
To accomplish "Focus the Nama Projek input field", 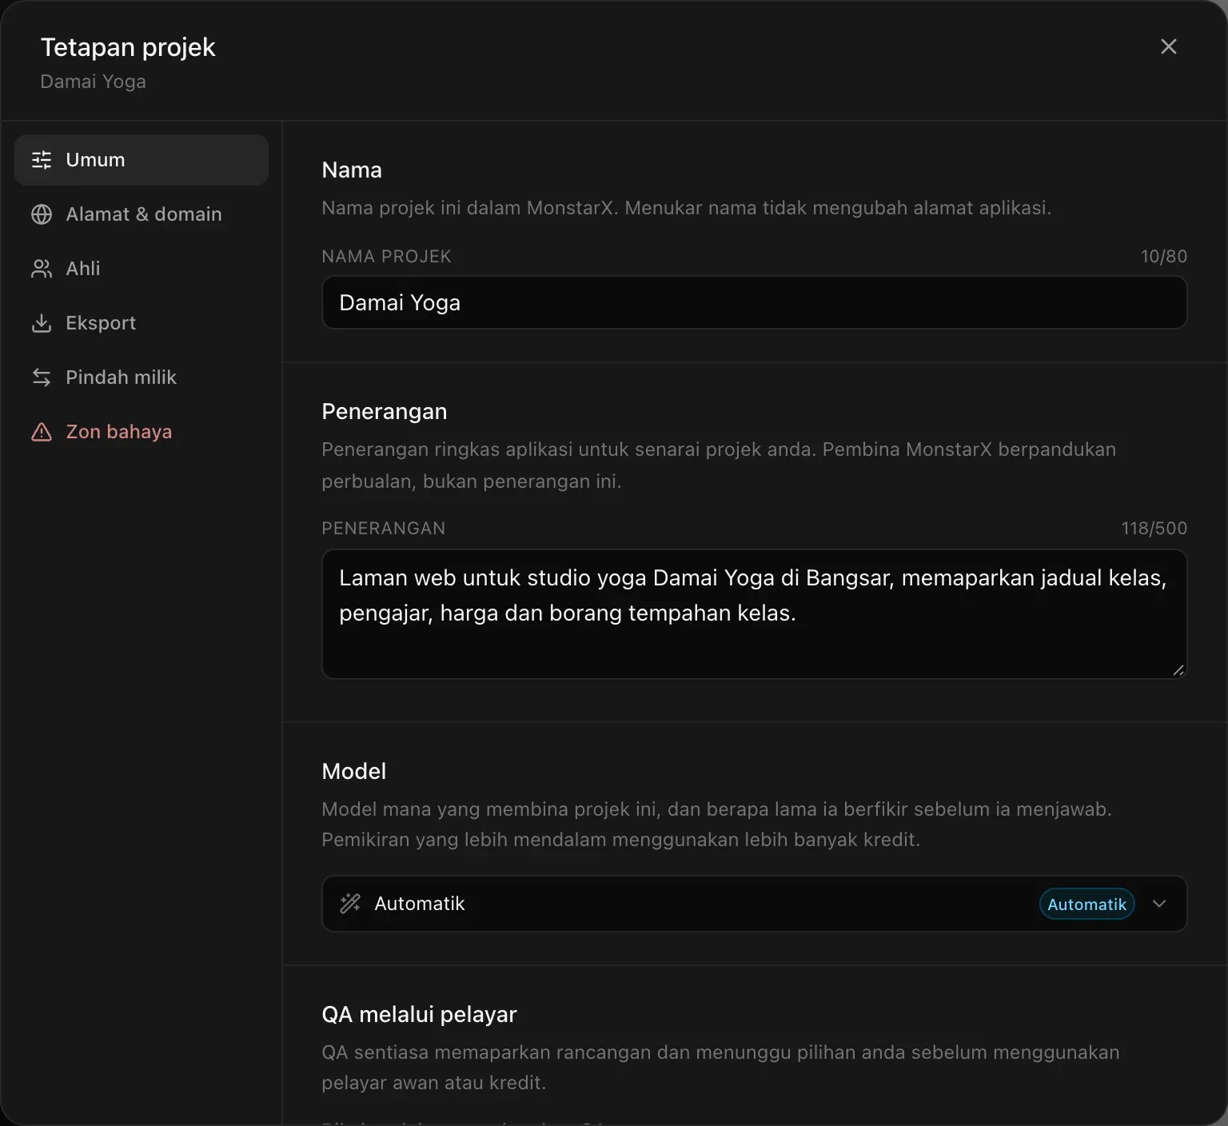I will [754, 302].
